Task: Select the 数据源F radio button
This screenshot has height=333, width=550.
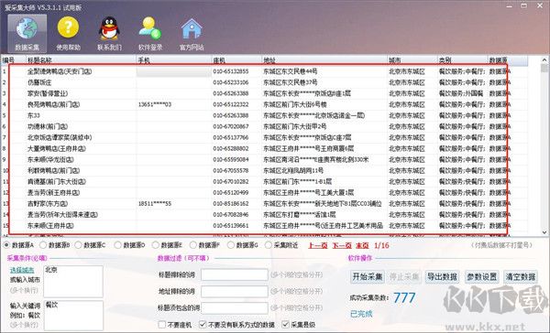Action: point(192,245)
